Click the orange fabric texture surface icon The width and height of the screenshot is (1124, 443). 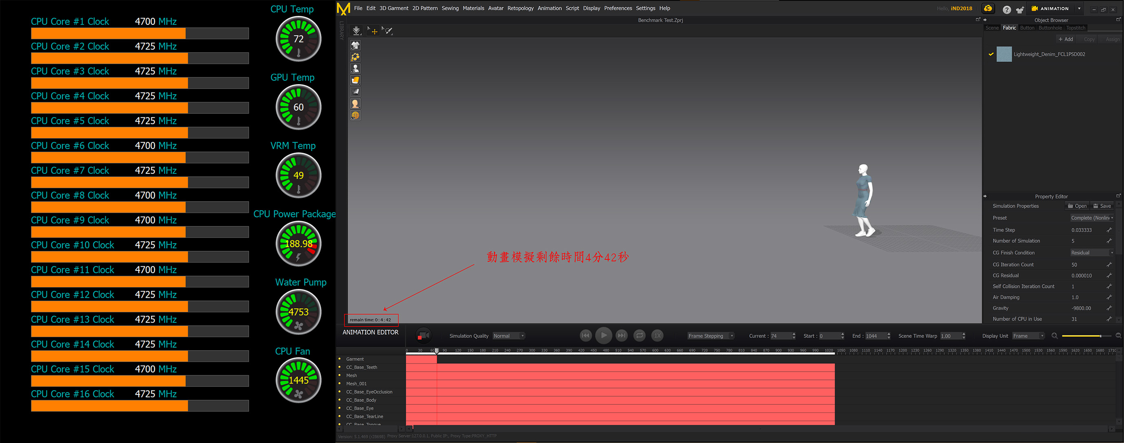[355, 80]
